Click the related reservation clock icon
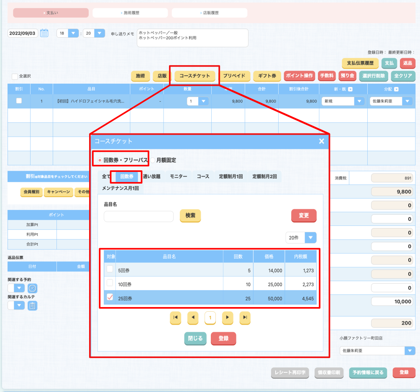Viewport: 420px width, 392px height. tap(32, 288)
